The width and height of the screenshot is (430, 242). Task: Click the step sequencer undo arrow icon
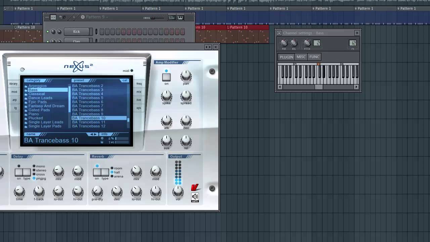pyautogui.click(x=60, y=17)
